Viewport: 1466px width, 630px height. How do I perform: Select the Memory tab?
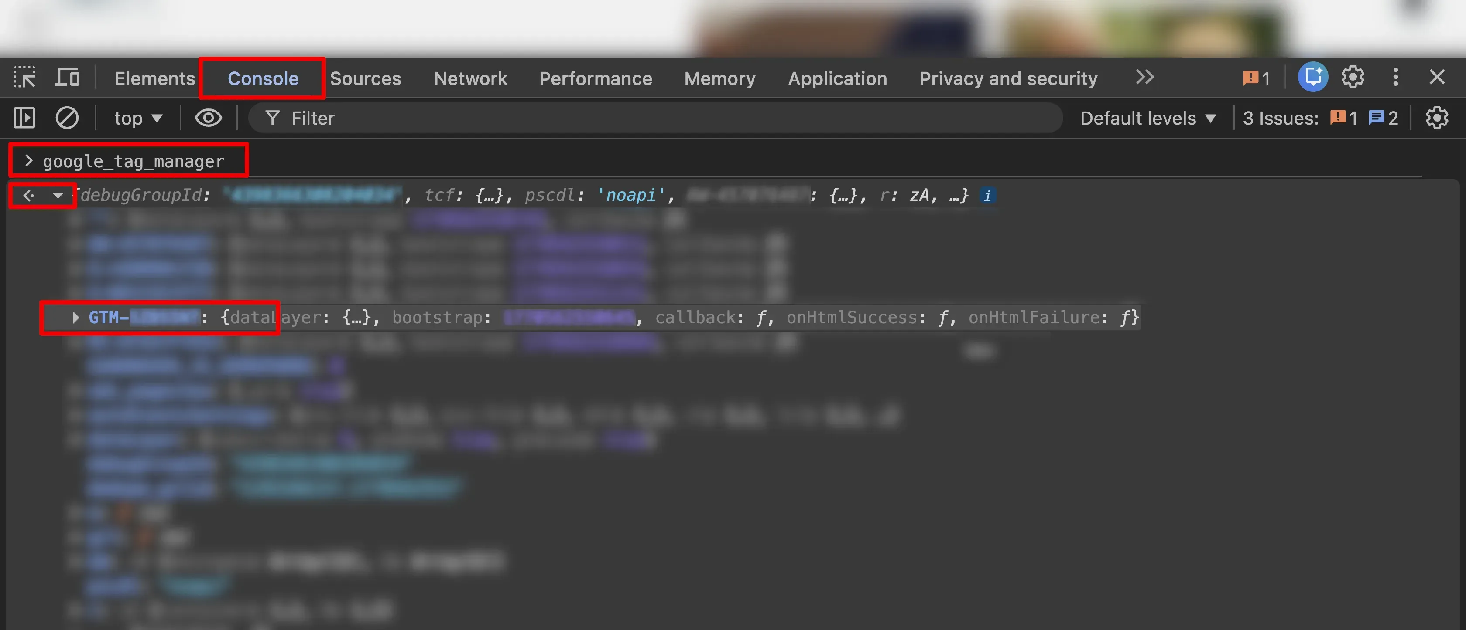[x=720, y=78]
